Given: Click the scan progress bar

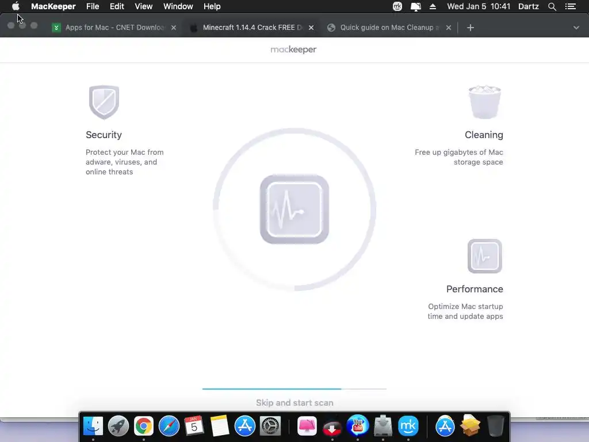Looking at the screenshot, I should pyautogui.click(x=294, y=389).
